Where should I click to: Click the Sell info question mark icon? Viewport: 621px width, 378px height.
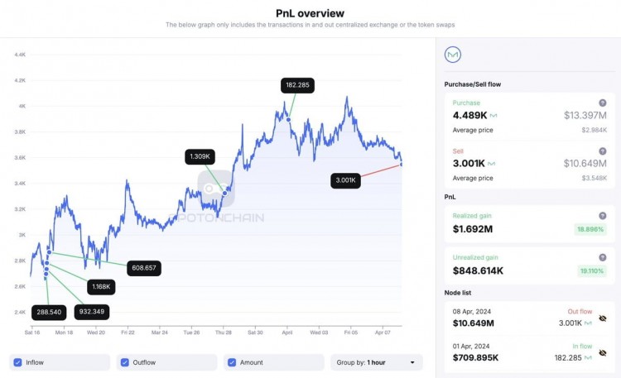click(x=602, y=151)
